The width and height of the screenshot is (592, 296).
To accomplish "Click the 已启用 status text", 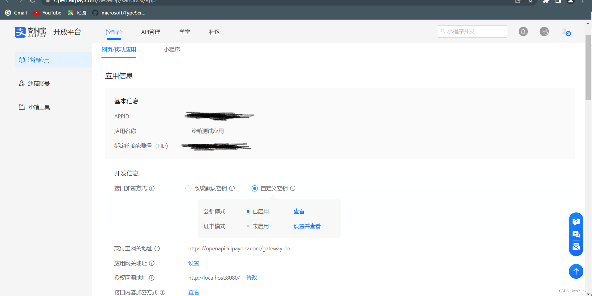I will click(x=261, y=212).
